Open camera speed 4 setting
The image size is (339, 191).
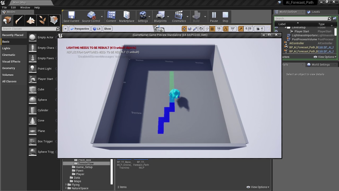click(x=260, y=29)
